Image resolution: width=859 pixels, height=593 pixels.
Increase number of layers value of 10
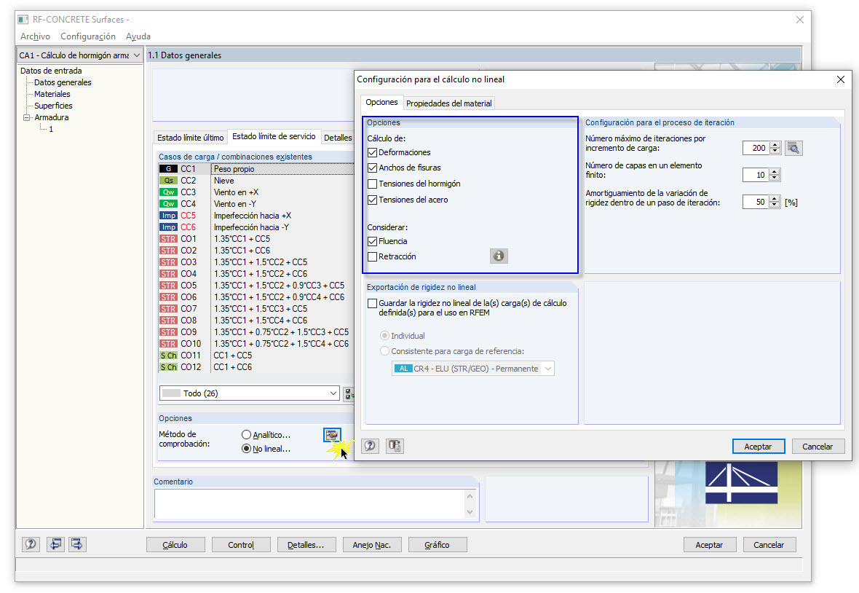click(x=775, y=171)
